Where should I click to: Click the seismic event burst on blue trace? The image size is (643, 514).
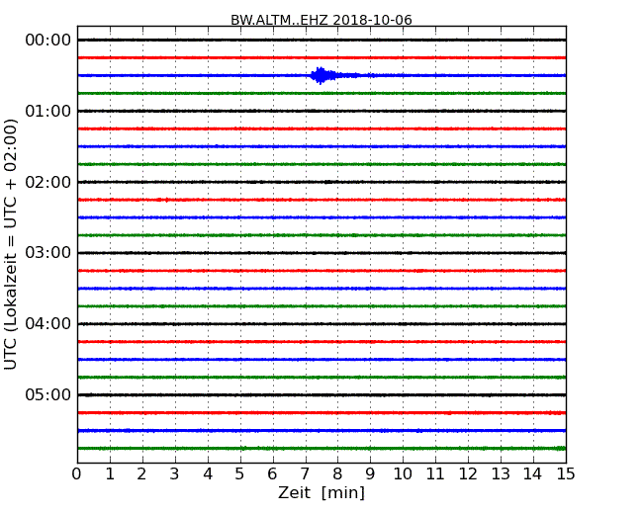click(321, 75)
